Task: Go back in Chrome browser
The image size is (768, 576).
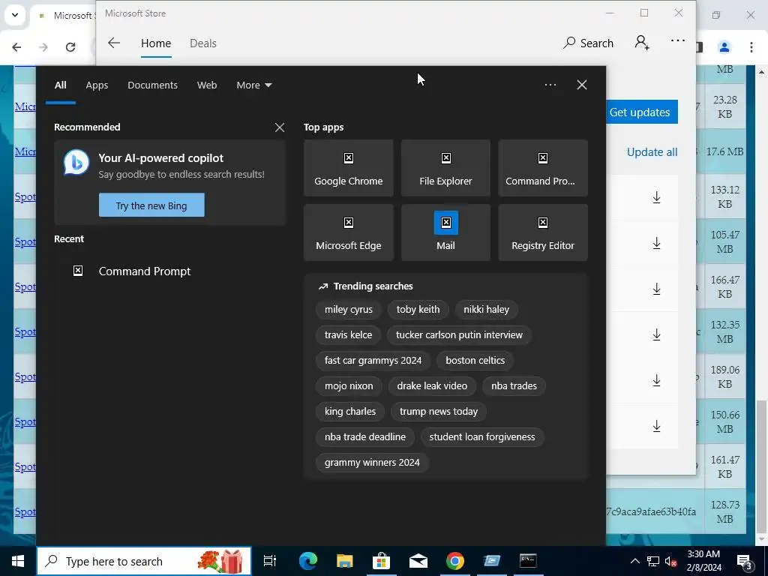Action: click(16, 47)
